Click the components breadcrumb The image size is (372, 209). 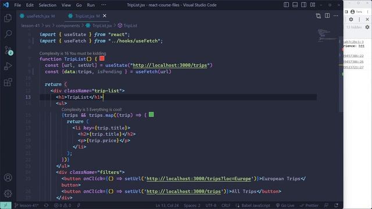(x=68, y=26)
